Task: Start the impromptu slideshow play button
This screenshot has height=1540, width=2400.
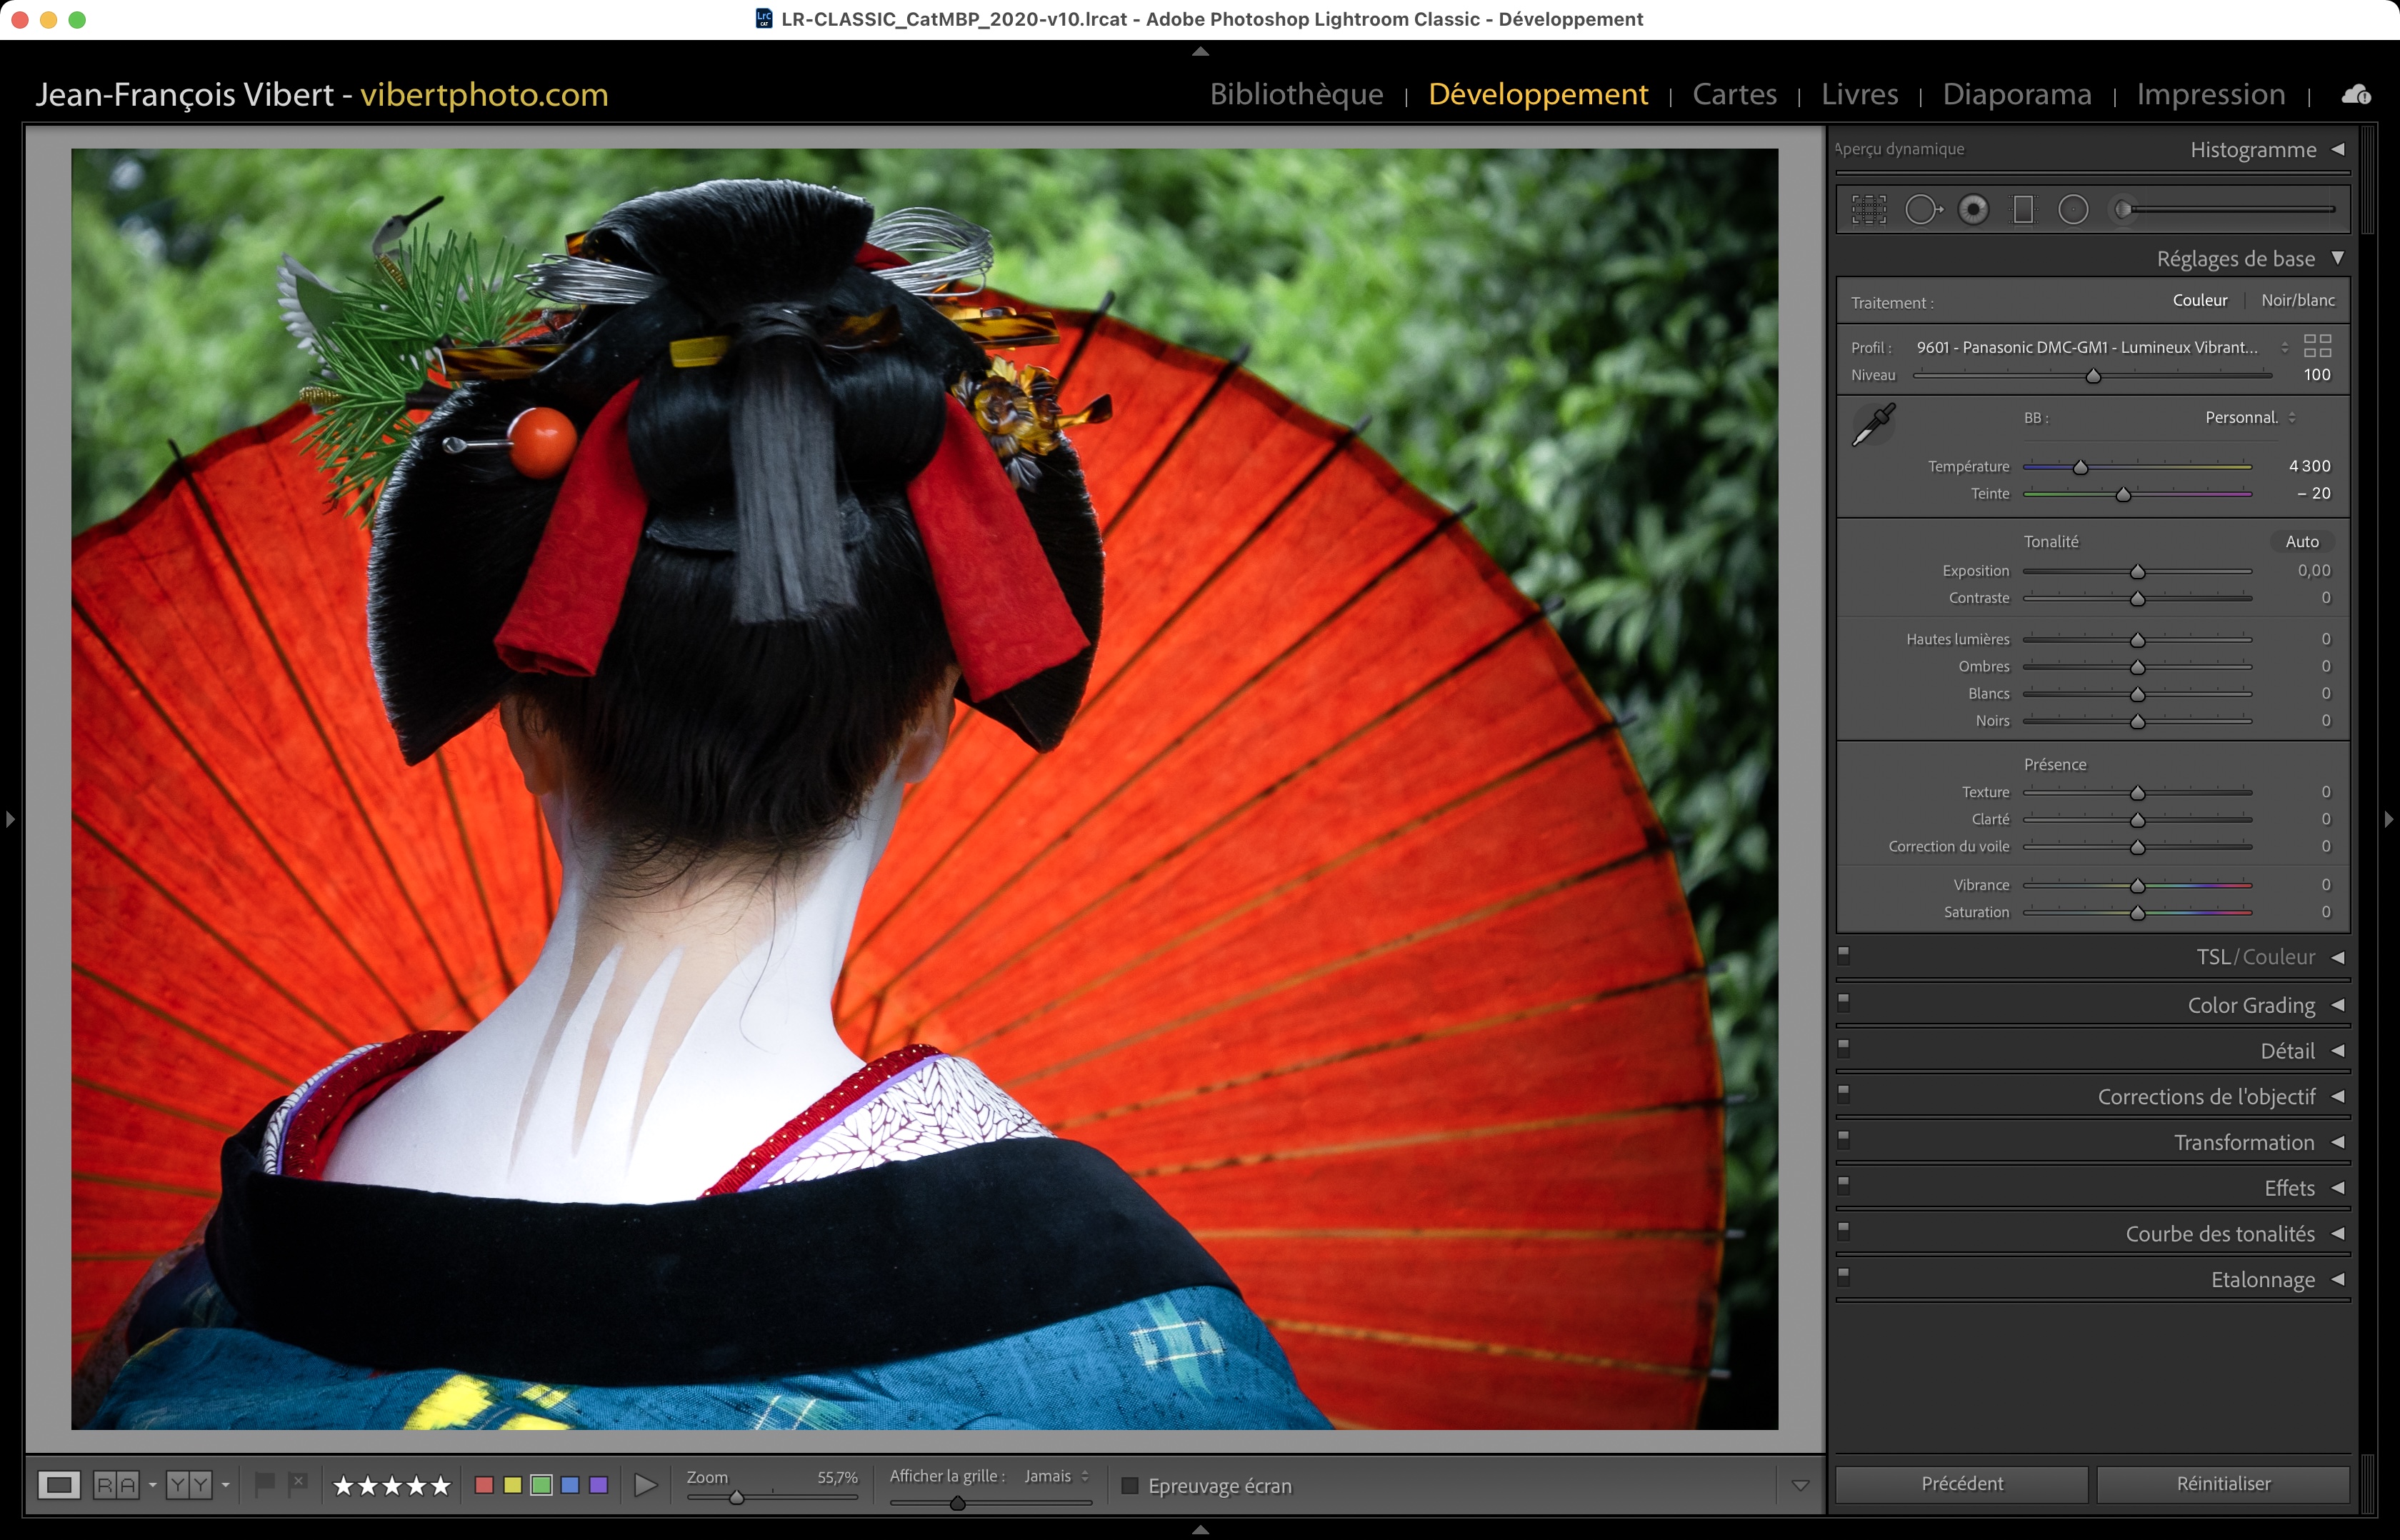Action: click(646, 1485)
